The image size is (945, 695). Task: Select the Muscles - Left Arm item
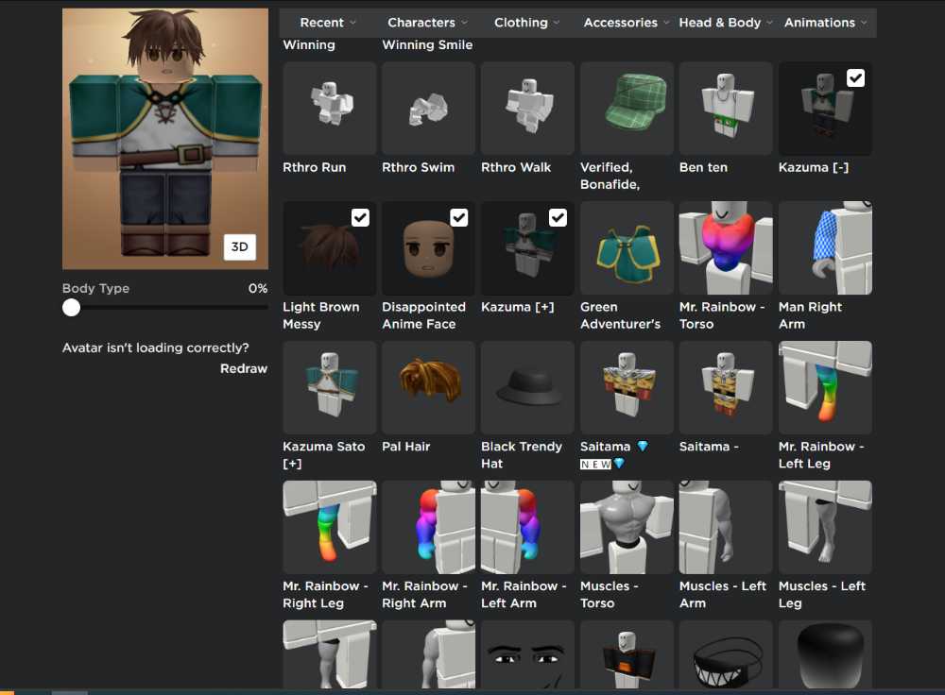(x=726, y=527)
